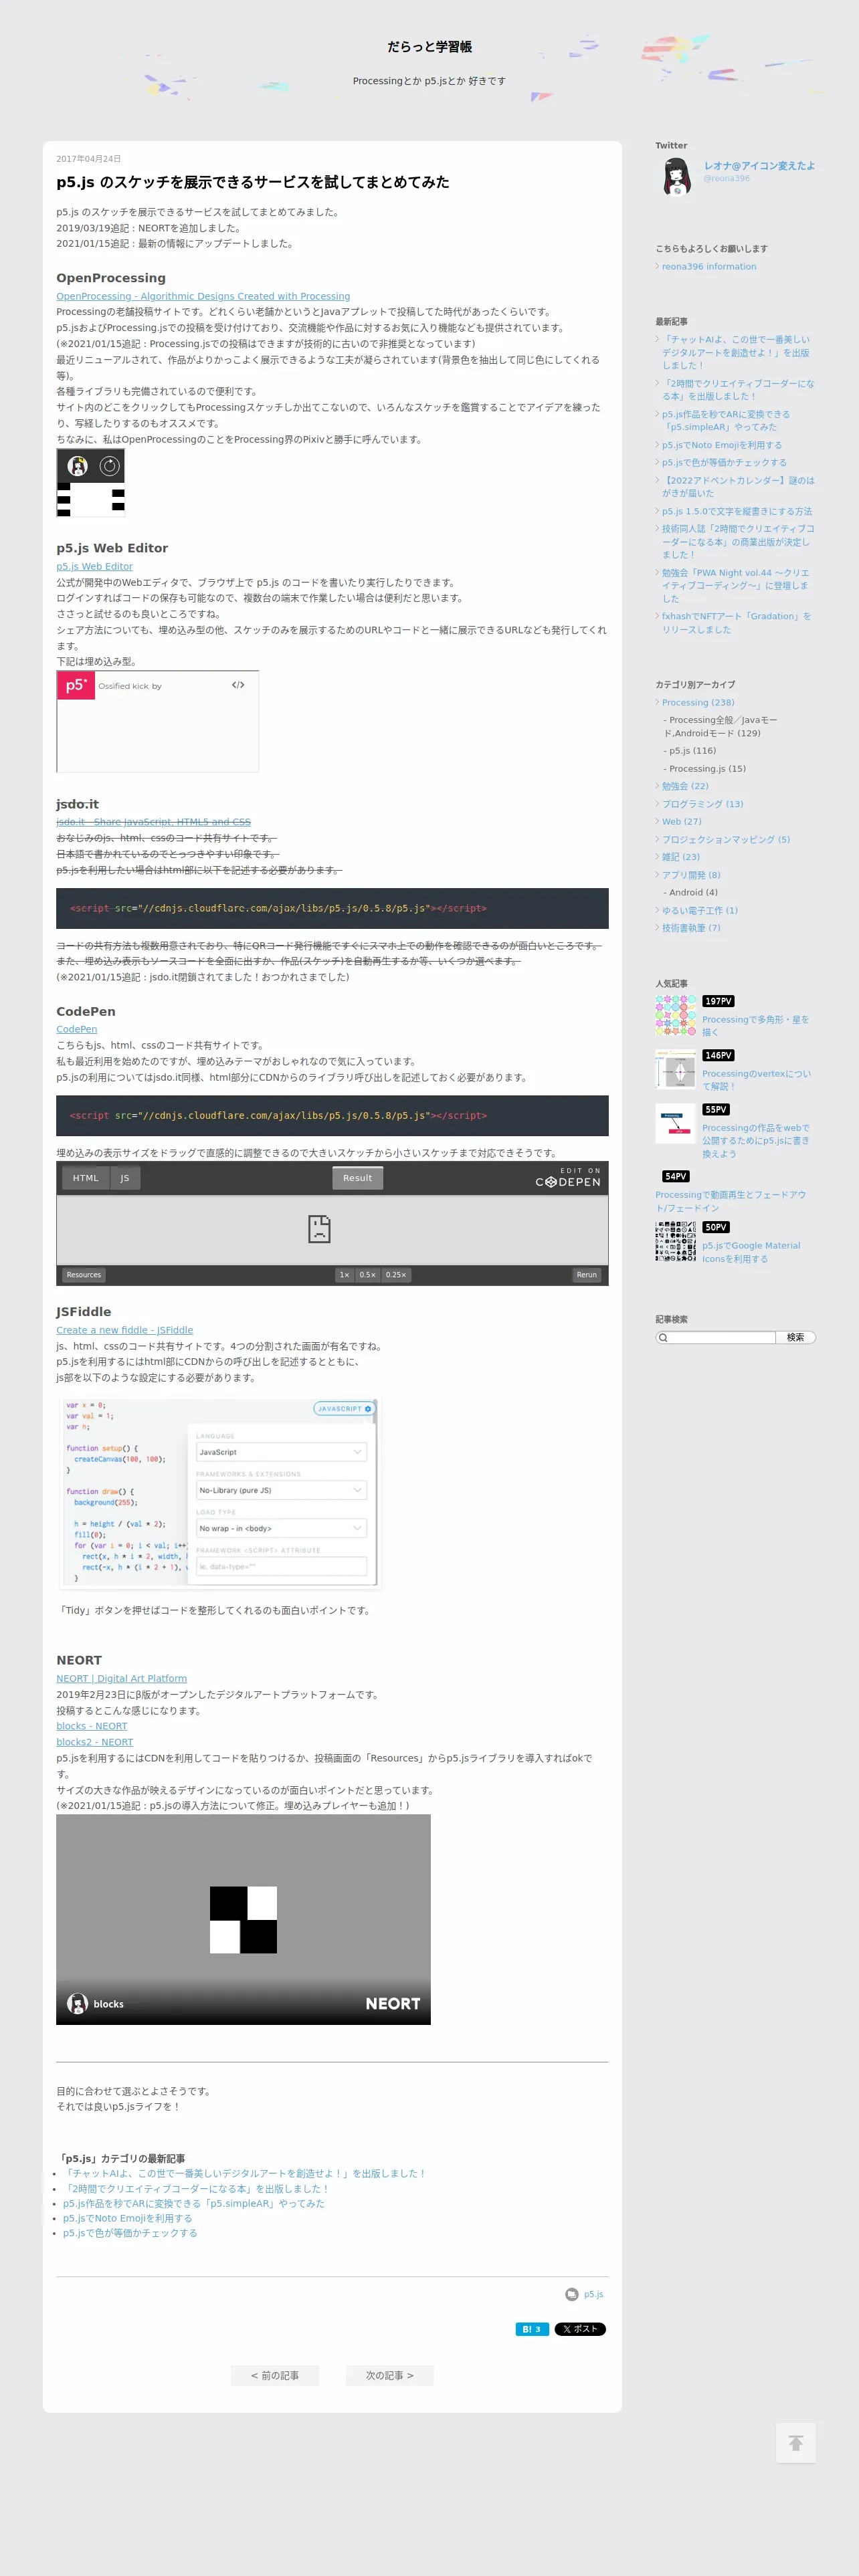The image size is (859, 2576).
Task: Open the p5.js (116) subcategory in the sidebar
Action: 693,751
